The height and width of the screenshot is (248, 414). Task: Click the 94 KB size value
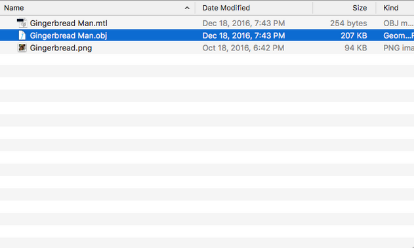coord(356,48)
